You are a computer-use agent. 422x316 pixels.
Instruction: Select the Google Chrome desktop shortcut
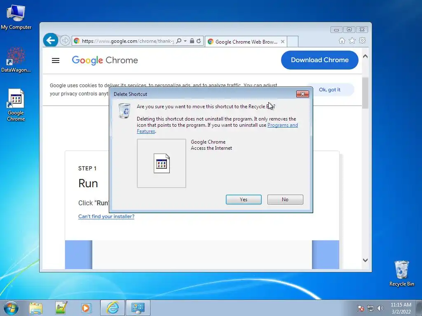click(x=16, y=105)
